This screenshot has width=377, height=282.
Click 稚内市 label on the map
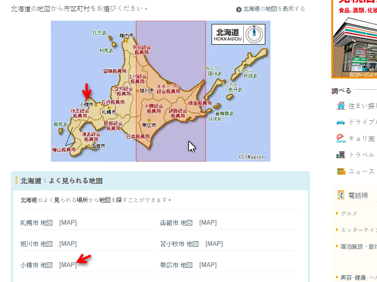126,36
